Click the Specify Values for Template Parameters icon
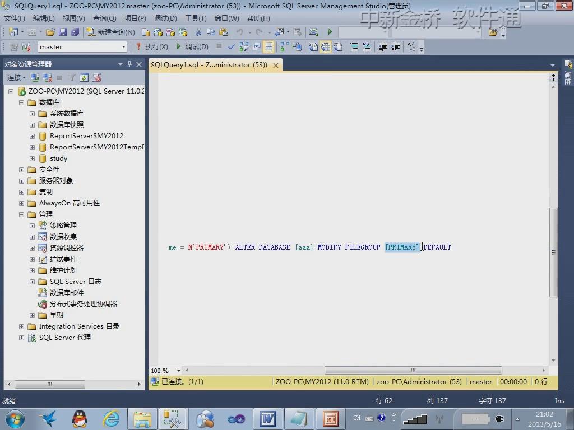 (x=411, y=47)
